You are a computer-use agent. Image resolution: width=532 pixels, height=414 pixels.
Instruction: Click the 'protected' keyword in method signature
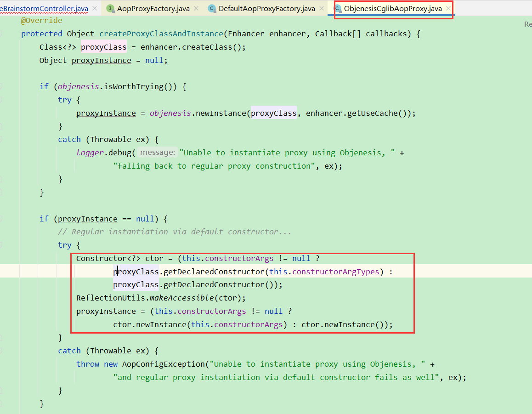[x=42, y=34]
